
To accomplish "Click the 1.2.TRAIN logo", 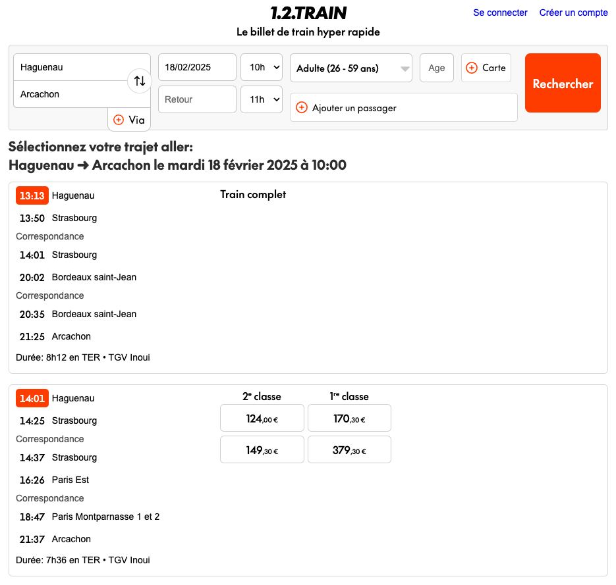I will pos(308,13).
